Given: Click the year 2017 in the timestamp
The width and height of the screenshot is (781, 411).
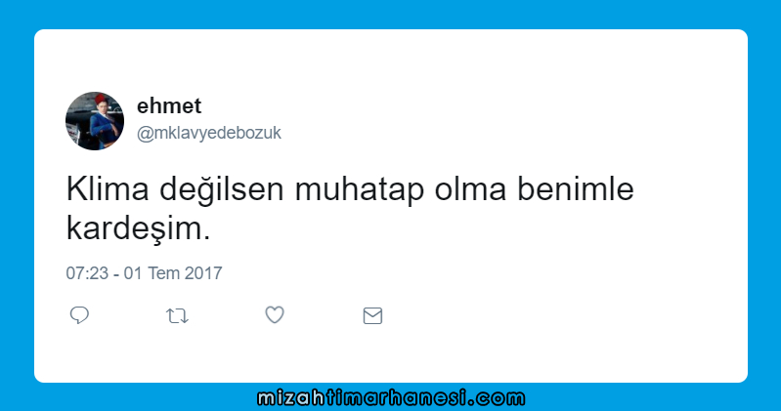Looking at the screenshot, I should coord(203,273).
